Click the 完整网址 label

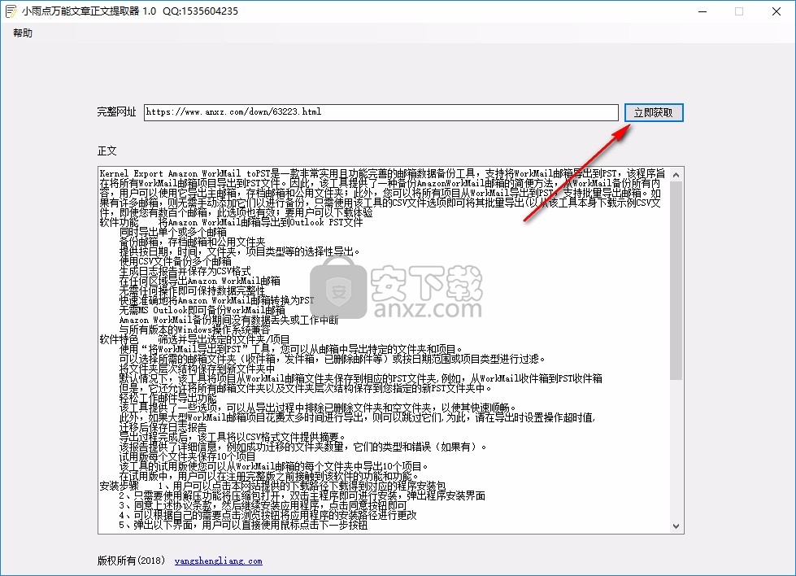pyautogui.click(x=117, y=111)
